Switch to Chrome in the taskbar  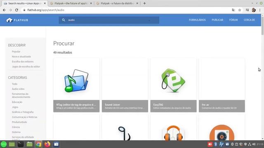[38, 144]
